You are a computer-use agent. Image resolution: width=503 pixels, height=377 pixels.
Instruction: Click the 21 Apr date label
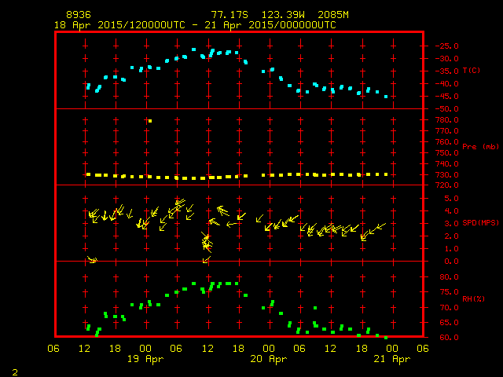(x=392, y=359)
